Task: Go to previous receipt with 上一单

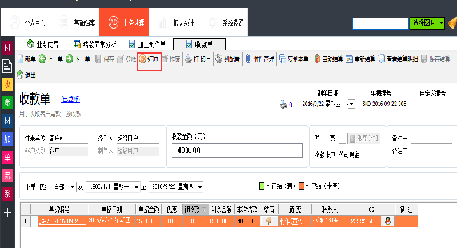Action: [50, 59]
